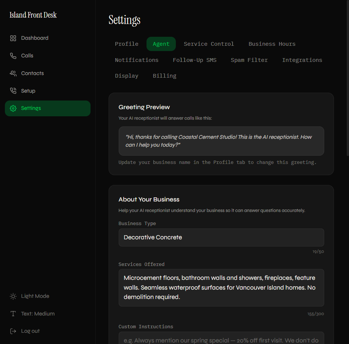349x344 pixels.
Task: Click Log out at the bottom
Action: (x=30, y=331)
